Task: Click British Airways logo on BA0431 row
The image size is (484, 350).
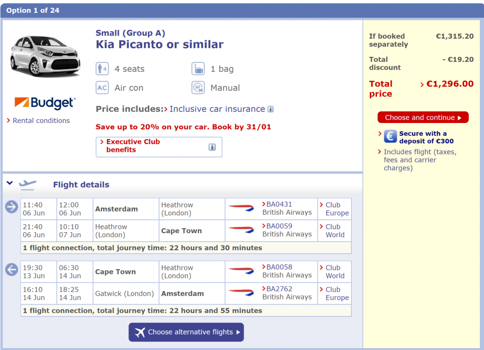Action: (x=241, y=208)
